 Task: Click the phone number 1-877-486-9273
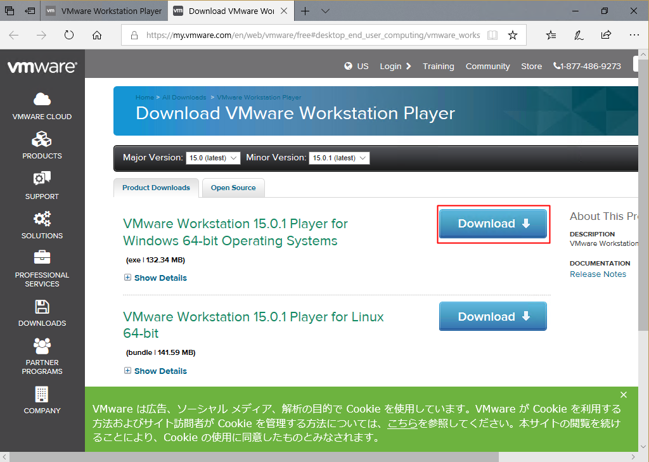coord(587,67)
